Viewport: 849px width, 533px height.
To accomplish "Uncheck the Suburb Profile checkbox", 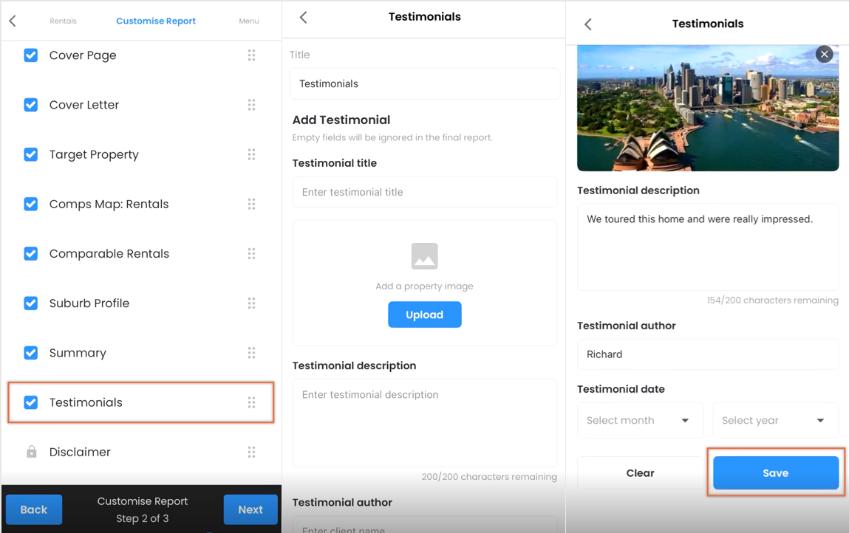I will tap(31, 303).
